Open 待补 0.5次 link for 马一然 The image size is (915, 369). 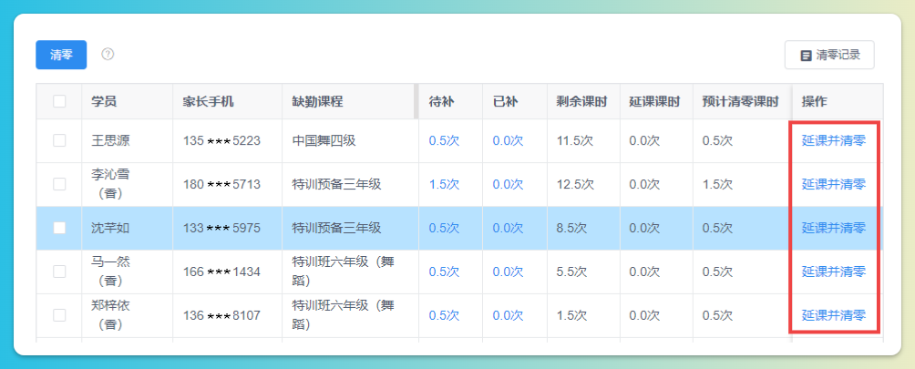tap(444, 272)
